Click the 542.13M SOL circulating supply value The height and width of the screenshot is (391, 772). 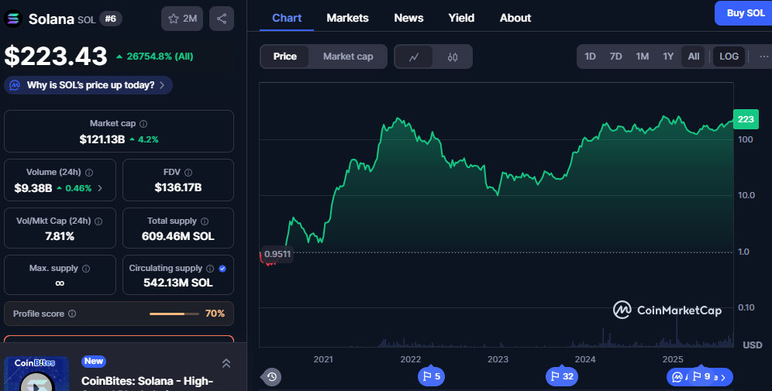178,283
